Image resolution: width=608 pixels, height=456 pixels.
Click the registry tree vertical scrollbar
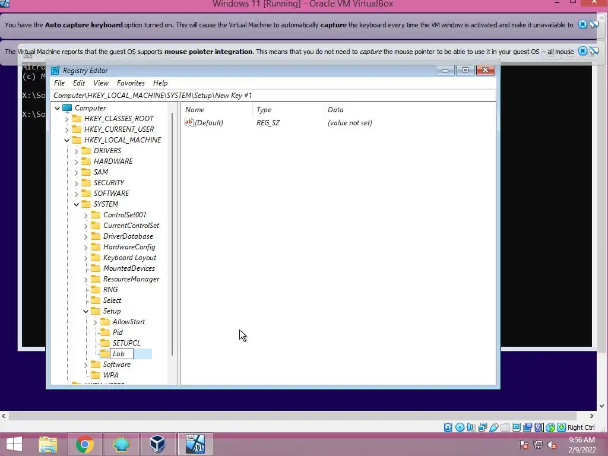(172, 234)
